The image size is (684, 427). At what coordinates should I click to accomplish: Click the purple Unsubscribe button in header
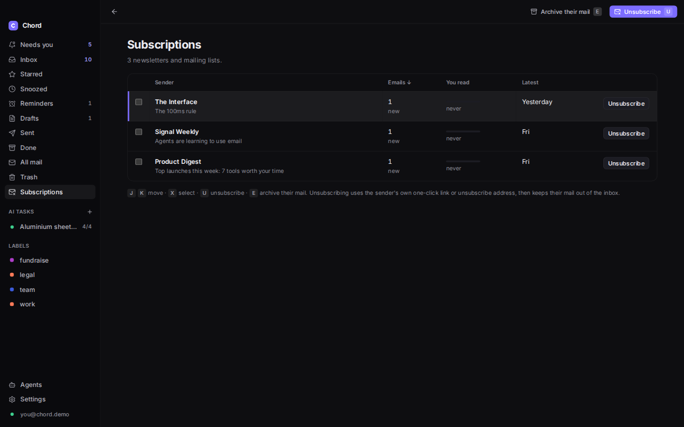point(643,12)
